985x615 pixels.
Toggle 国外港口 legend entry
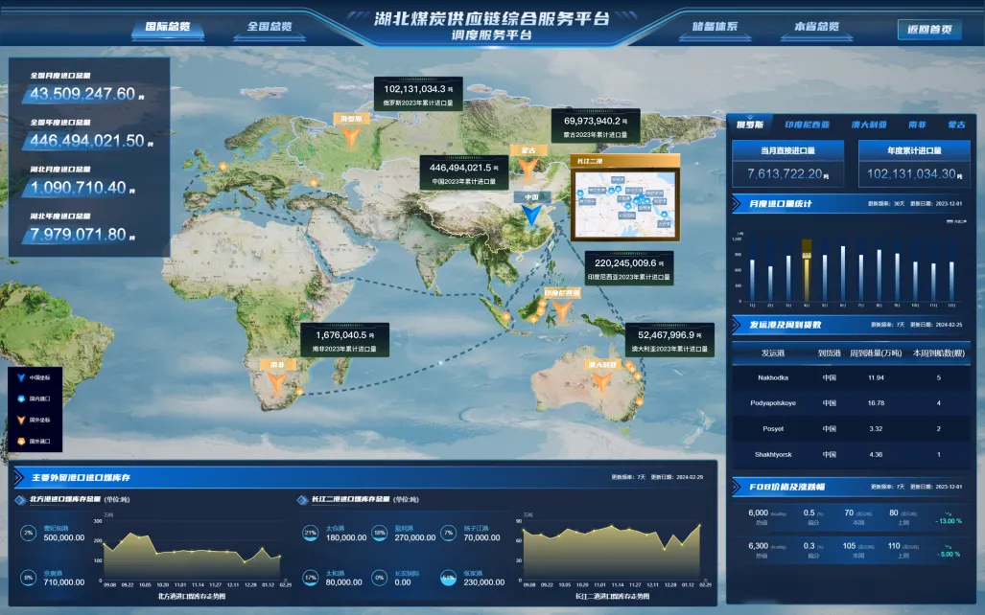[35, 442]
